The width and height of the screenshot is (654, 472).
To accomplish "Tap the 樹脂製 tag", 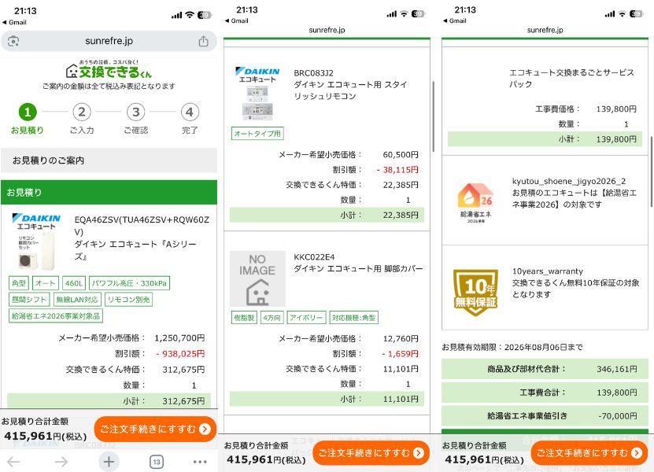I will click(244, 318).
